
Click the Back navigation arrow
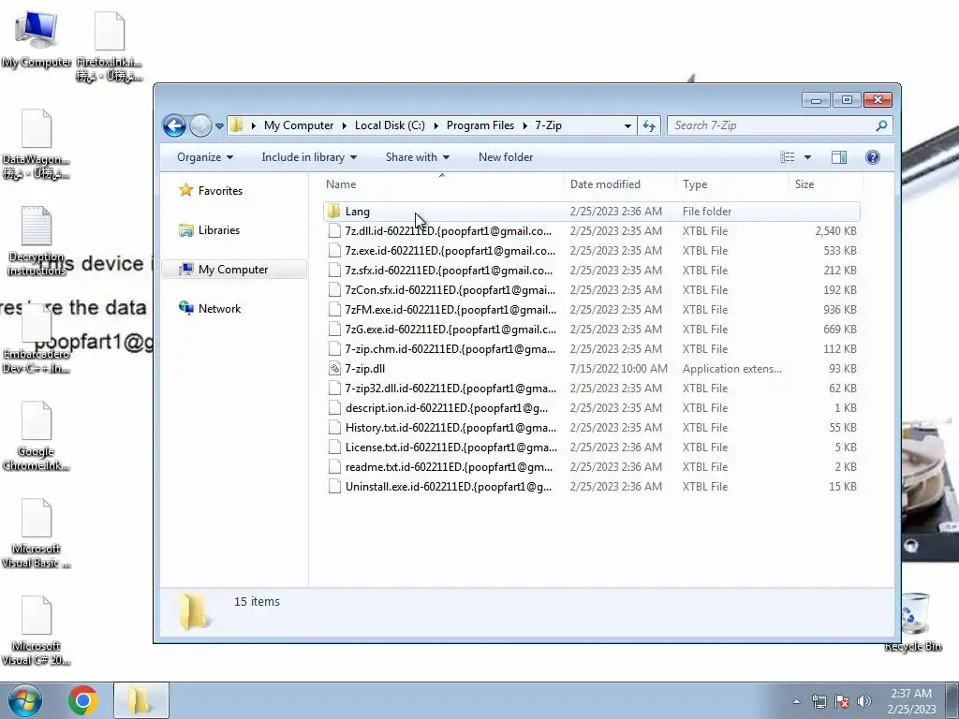[174, 126]
